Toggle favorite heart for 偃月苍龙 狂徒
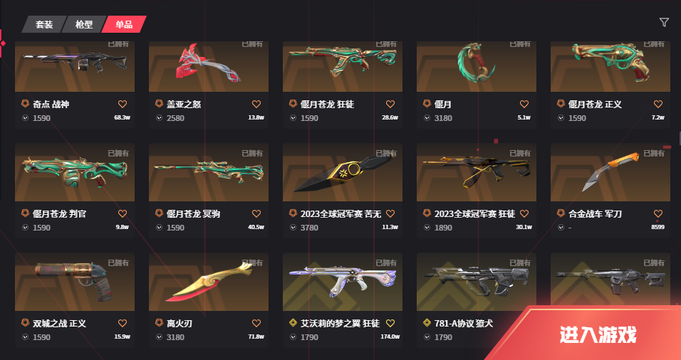Screen dimensions: 681x360 pyautogui.click(x=390, y=104)
